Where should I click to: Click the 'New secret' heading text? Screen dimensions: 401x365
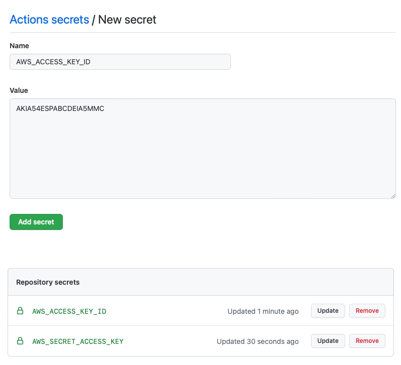(x=127, y=20)
